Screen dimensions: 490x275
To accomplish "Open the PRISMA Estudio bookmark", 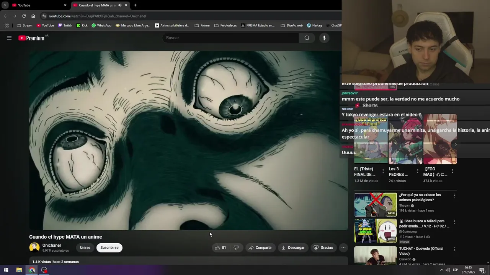I will [x=258, y=26].
